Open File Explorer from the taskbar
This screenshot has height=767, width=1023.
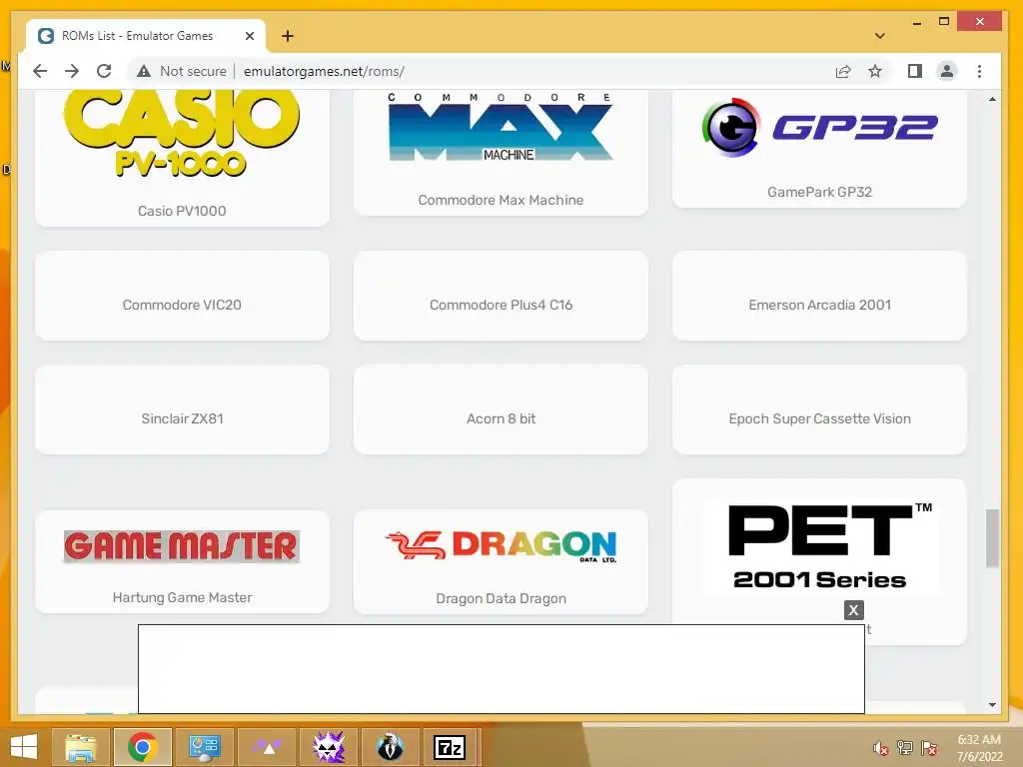pos(81,747)
